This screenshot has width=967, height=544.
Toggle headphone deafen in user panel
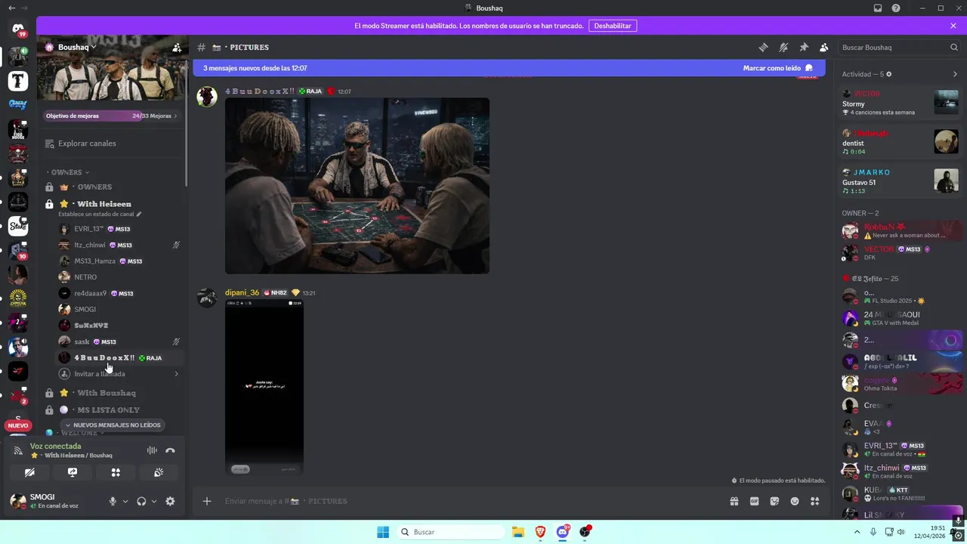pos(141,501)
